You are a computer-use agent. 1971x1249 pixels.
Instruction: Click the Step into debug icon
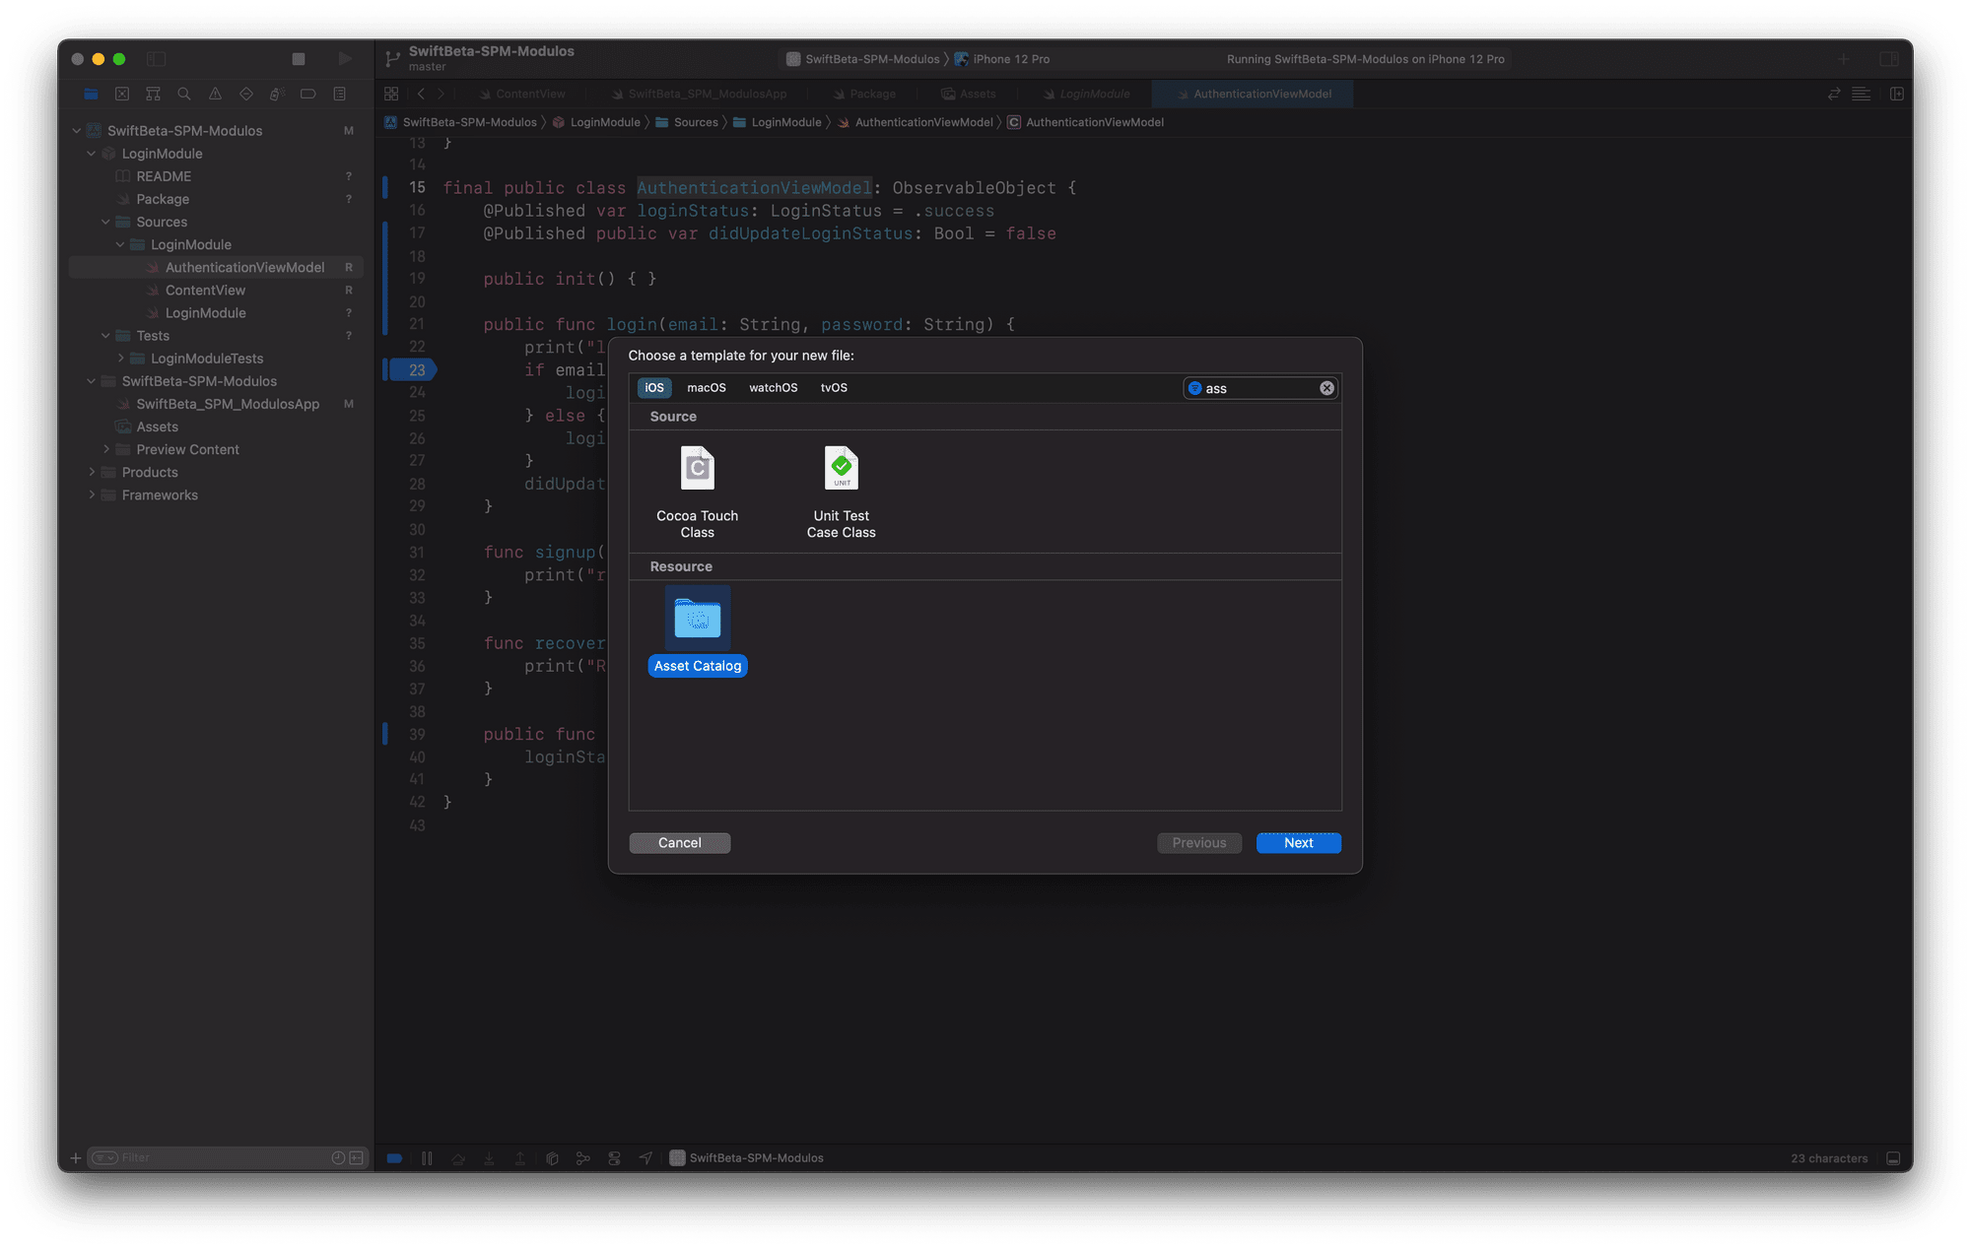pos(489,1158)
